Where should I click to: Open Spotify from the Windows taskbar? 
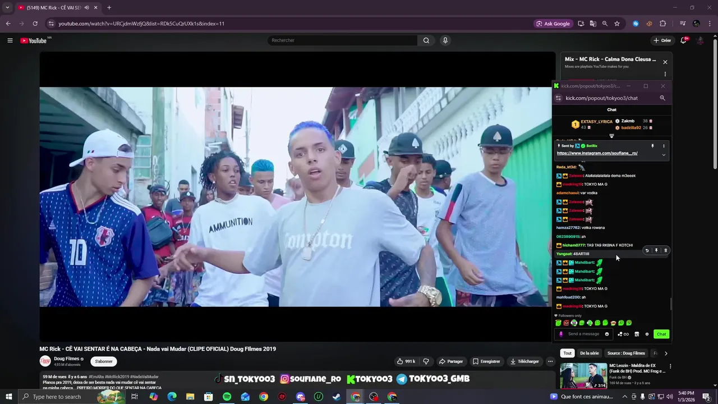pos(227,397)
